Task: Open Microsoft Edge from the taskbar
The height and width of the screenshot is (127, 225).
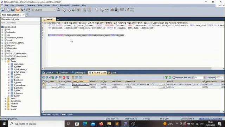Action: pos(85,124)
